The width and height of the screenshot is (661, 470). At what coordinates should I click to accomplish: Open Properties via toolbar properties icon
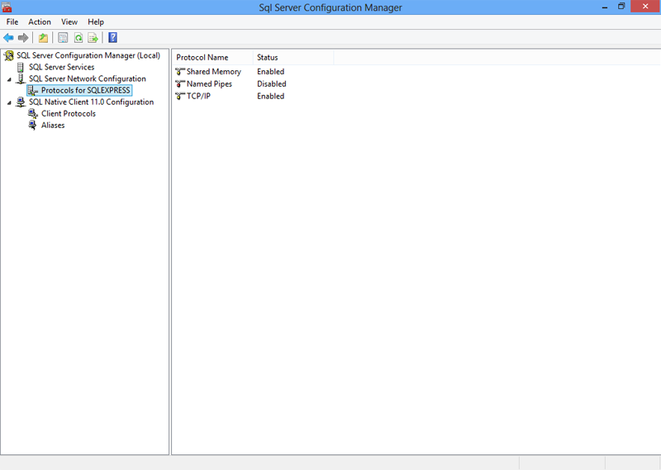(63, 38)
